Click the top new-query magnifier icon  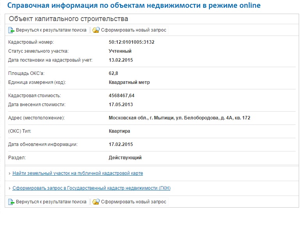coord(96,30)
